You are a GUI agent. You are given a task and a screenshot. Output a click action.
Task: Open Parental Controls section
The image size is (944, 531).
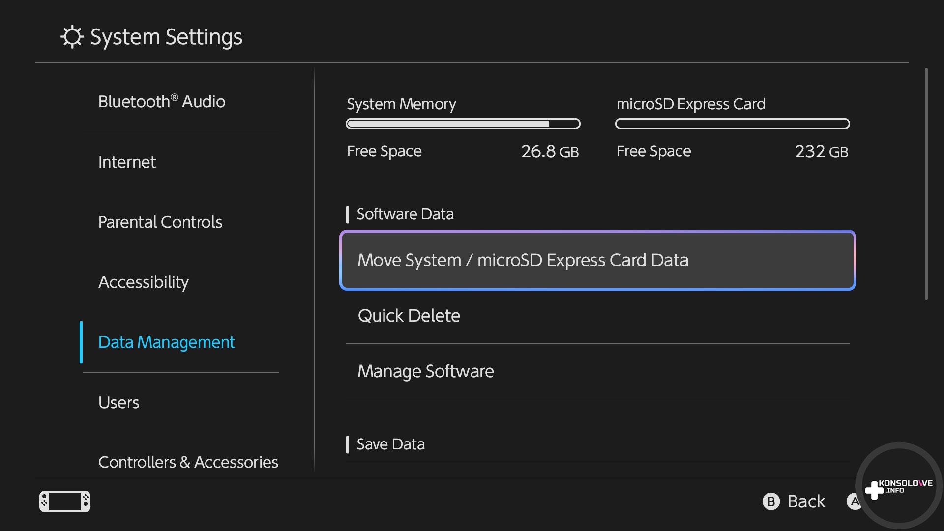click(x=160, y=222)
